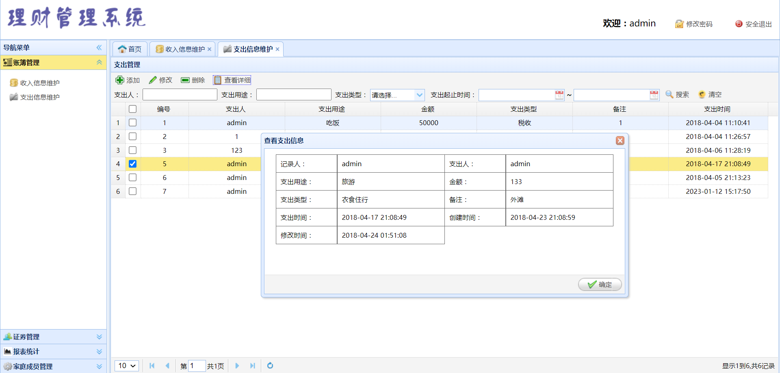This screenshot has height=373, width=780.
Task: Open the page size dropdown showing 10
Action: pos(127,366)
